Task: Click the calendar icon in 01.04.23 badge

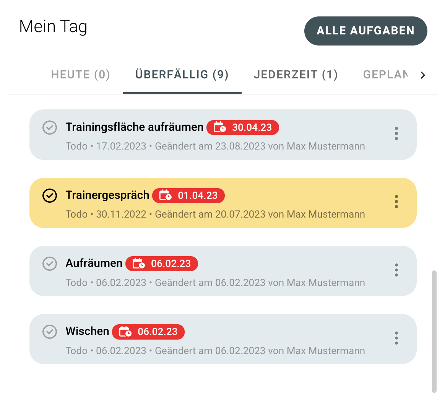Action: pyautogui.click(x=165, y=195)
